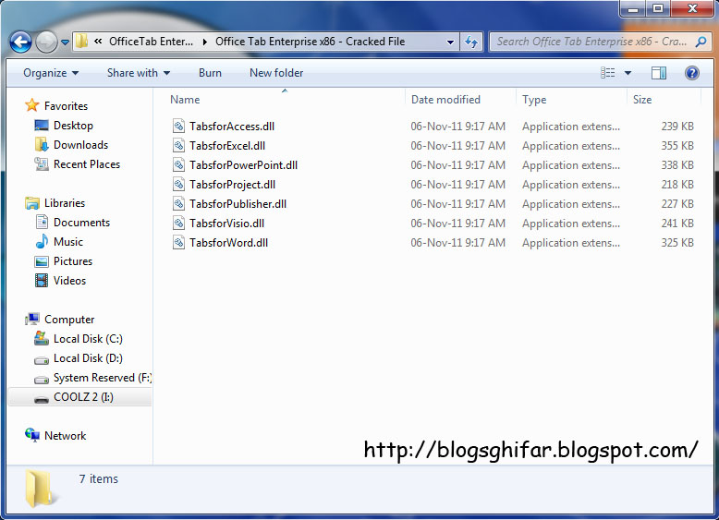Click the 239 KB size cell
This screenshot has width=719, height=520.
tap(677, 127)
